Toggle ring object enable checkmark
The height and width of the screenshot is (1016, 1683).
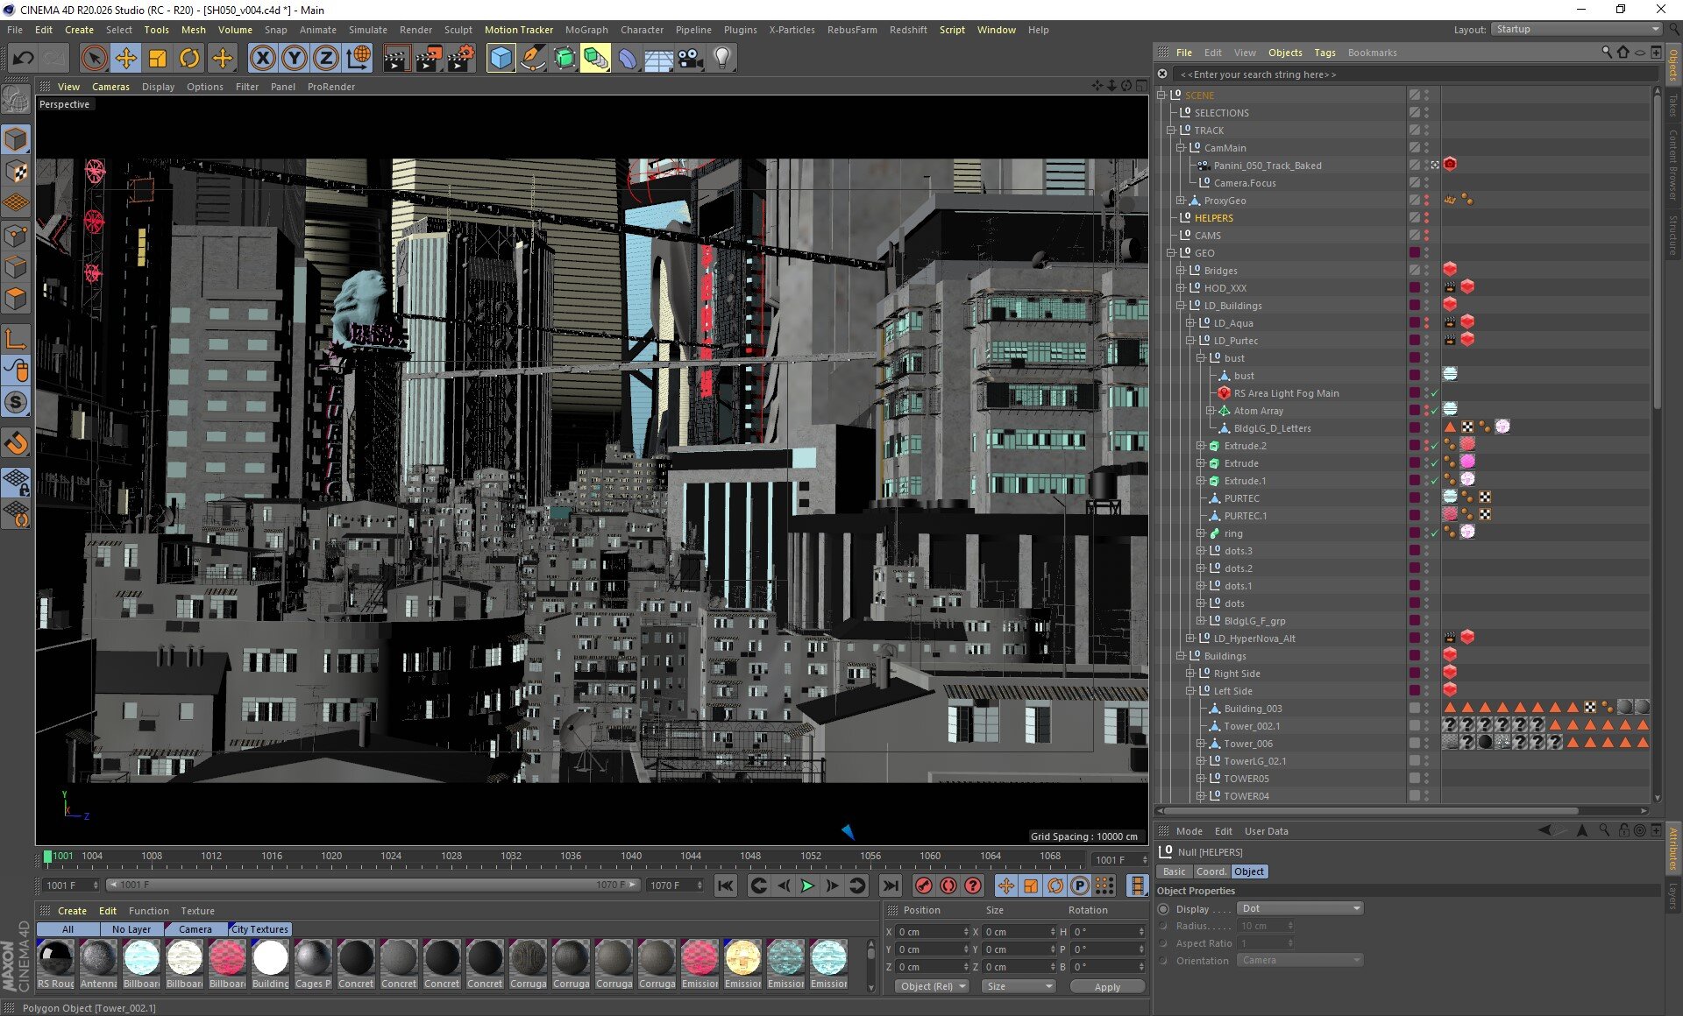point(1435,533)
